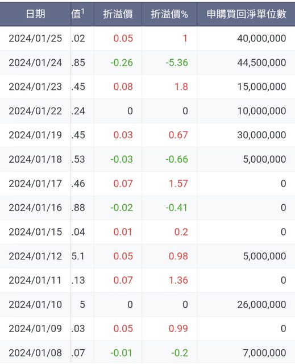The image size is (295, 364).
Task: Select the 2024/01/18 date cell
Action: click(35, 159)
